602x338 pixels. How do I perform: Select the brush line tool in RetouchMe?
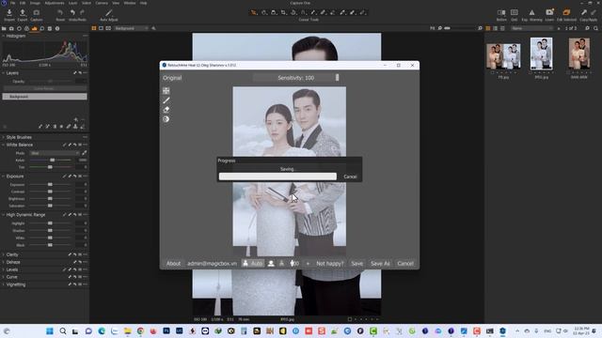(x=166, y=100)
